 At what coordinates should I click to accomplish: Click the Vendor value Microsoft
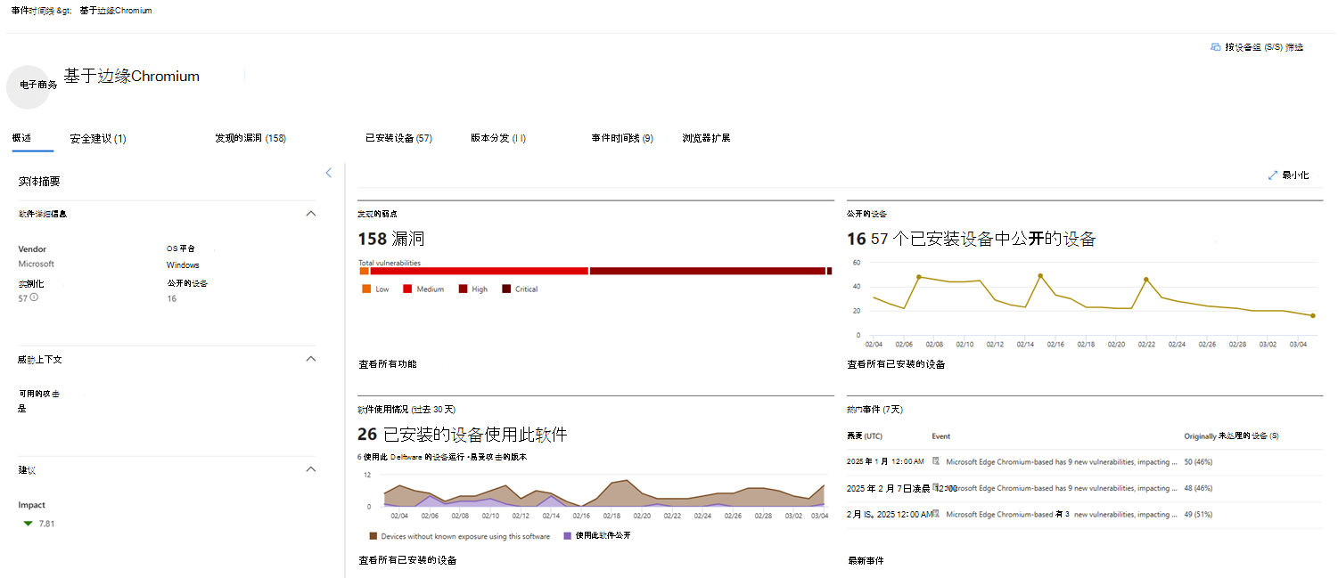37,265
